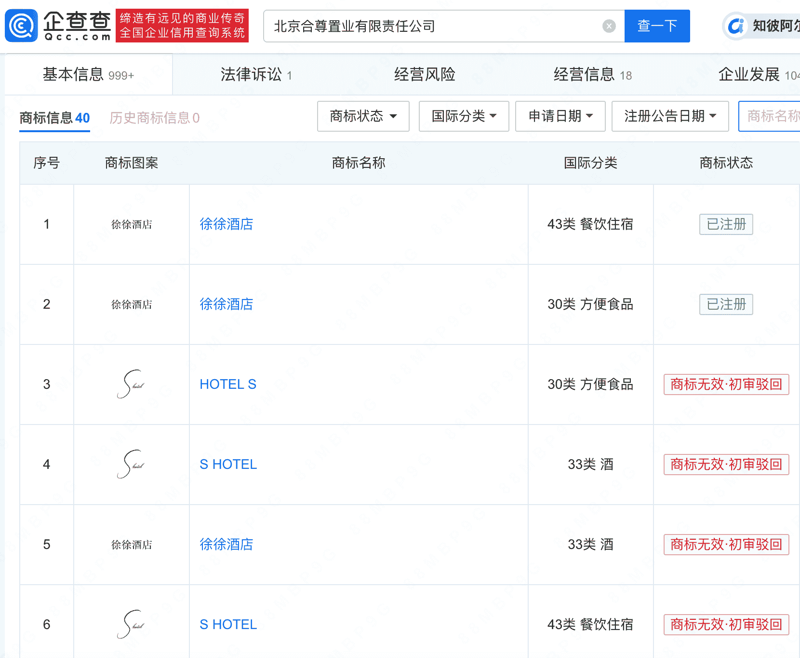Open the 商标状态 filter dropdown
This screenshot has height=658, width=800.
tap(363, 116)
